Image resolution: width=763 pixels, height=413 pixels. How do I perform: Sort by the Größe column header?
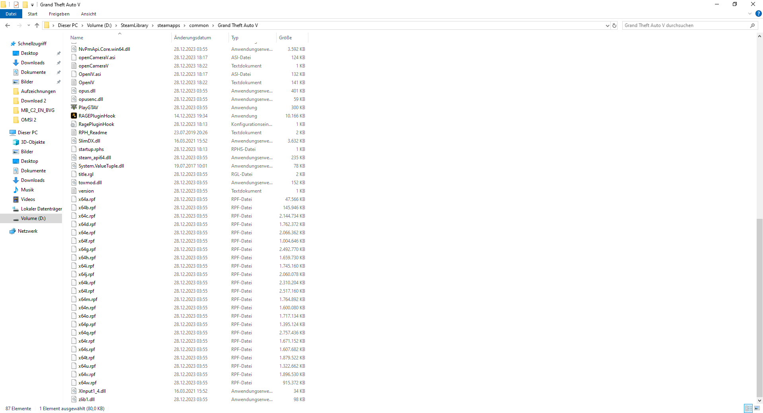click(x=292, y=38)
